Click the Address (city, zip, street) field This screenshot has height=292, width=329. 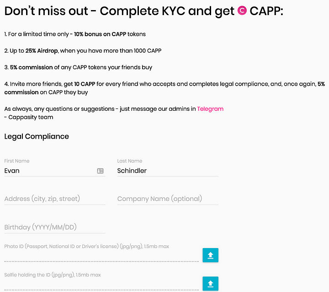click(x=54, y=199)
